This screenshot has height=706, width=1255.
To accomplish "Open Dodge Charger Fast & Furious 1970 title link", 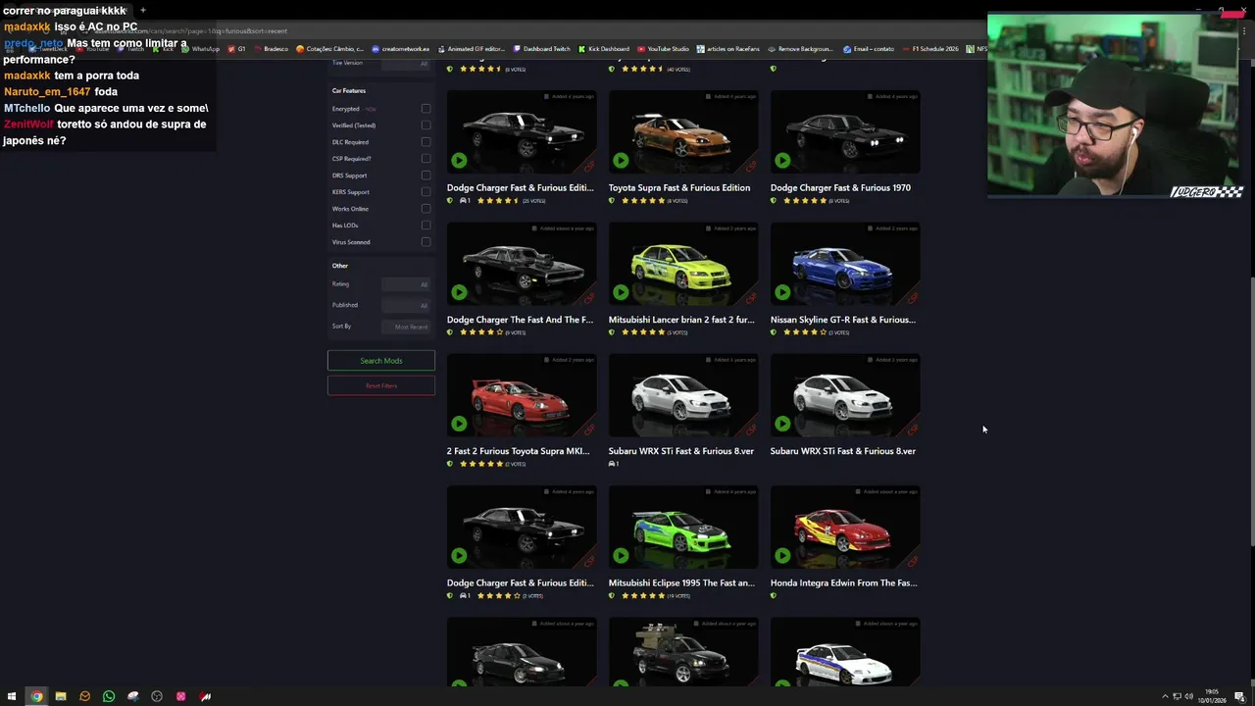I will [x=840, y=188].
